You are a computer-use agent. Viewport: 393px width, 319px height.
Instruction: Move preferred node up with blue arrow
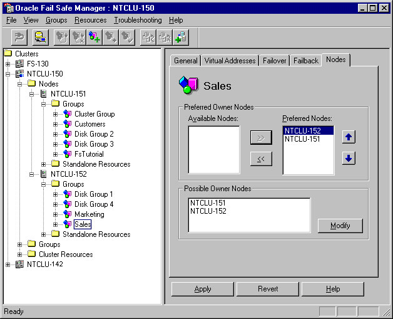tap(349, 137)
